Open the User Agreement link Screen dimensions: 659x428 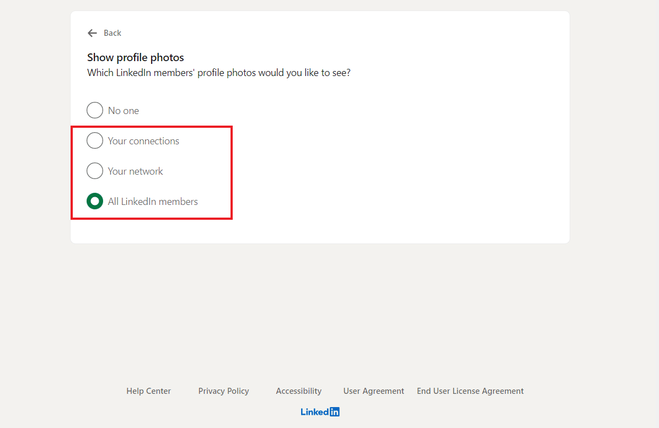[x=374, y=391]
